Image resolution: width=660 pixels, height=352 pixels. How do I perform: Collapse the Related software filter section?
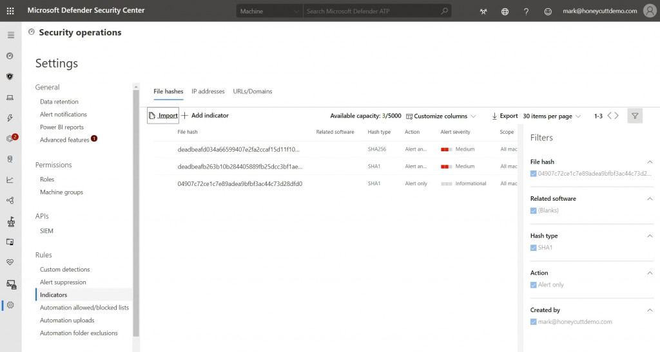pyautogui.click(x=650, y=199)
